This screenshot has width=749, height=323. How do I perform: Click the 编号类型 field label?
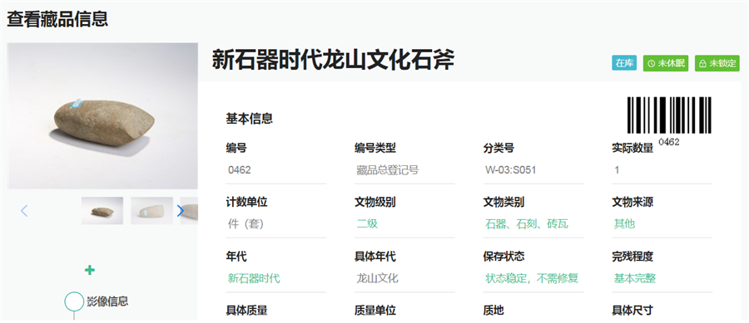(x=375, y=148)
